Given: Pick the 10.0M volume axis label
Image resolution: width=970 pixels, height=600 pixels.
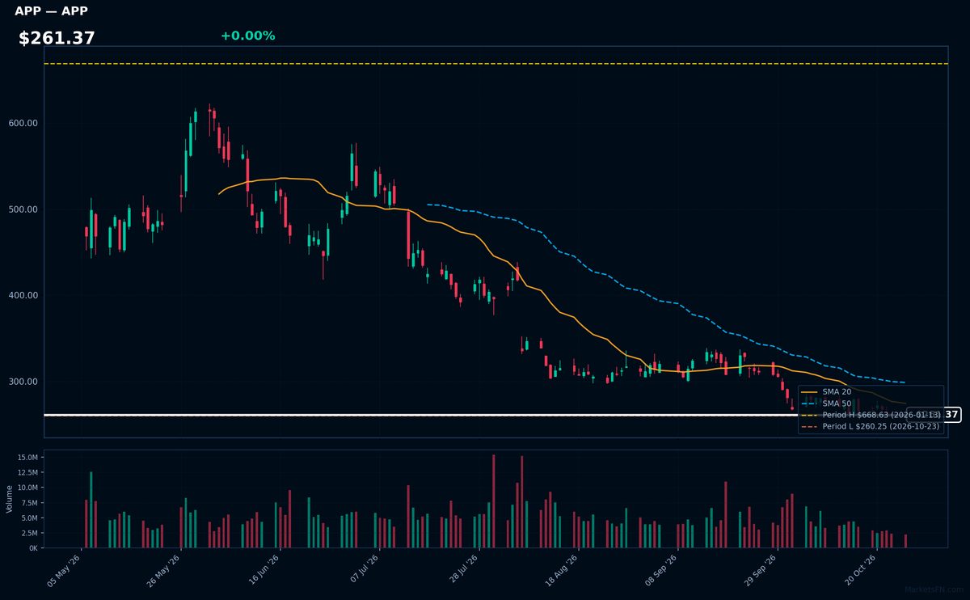Looking at the screenshot, I should (x=27, y=488).
